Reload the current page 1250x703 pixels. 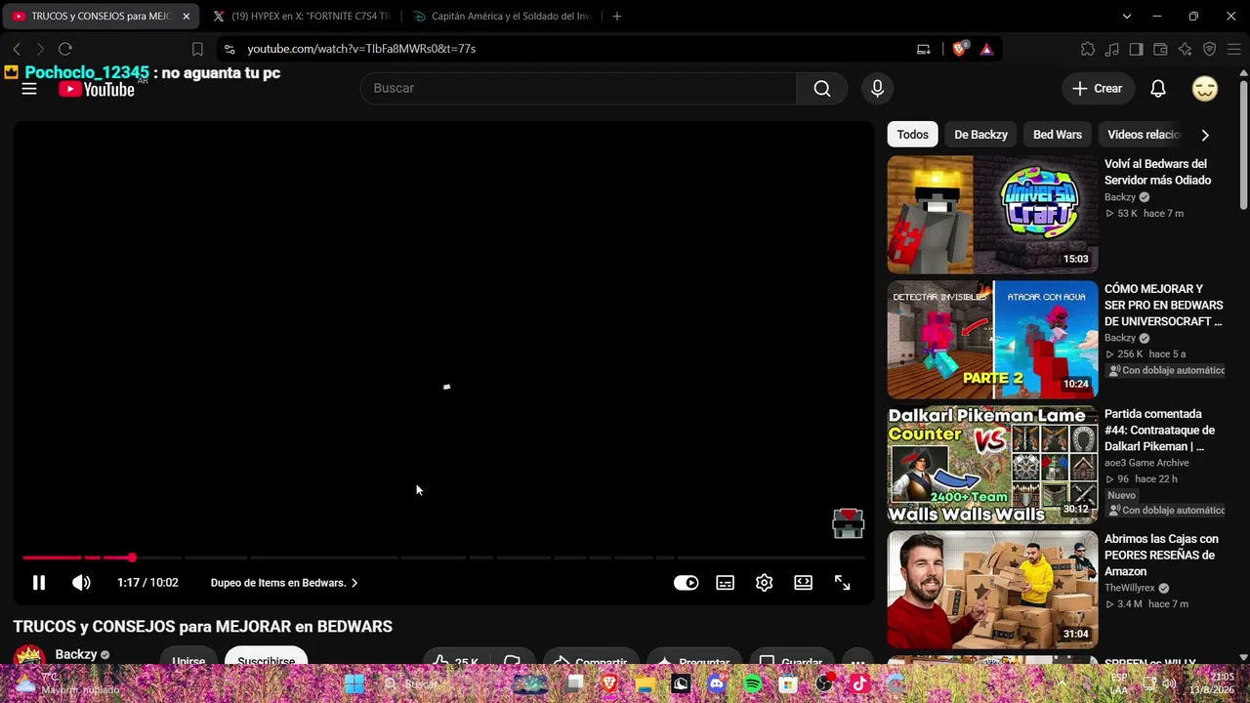pyautogui.click(x=65, y=49)
